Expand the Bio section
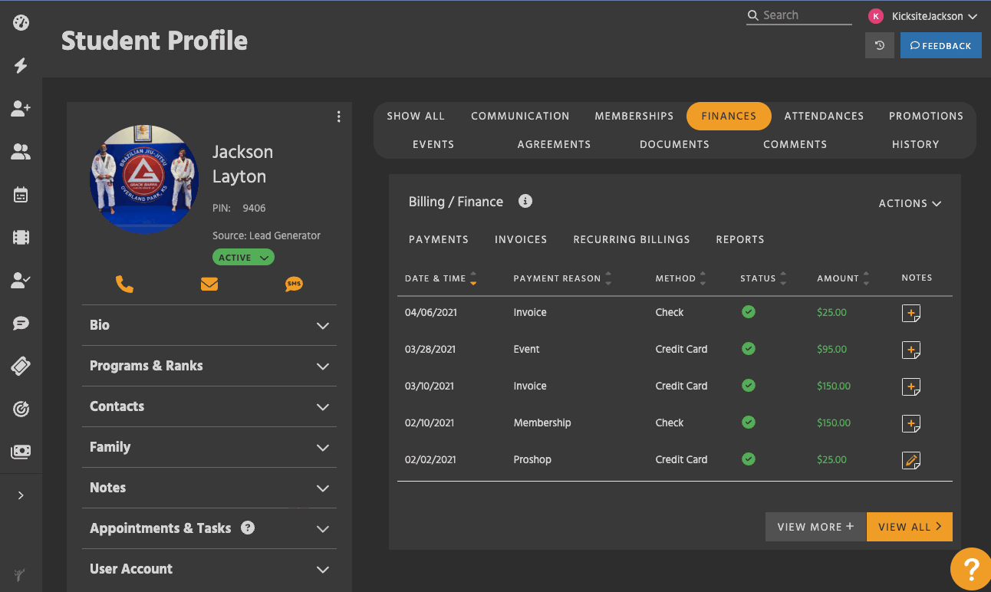This screenshot has height=592, width=991. pyautogui.click(x=209, y=325)
